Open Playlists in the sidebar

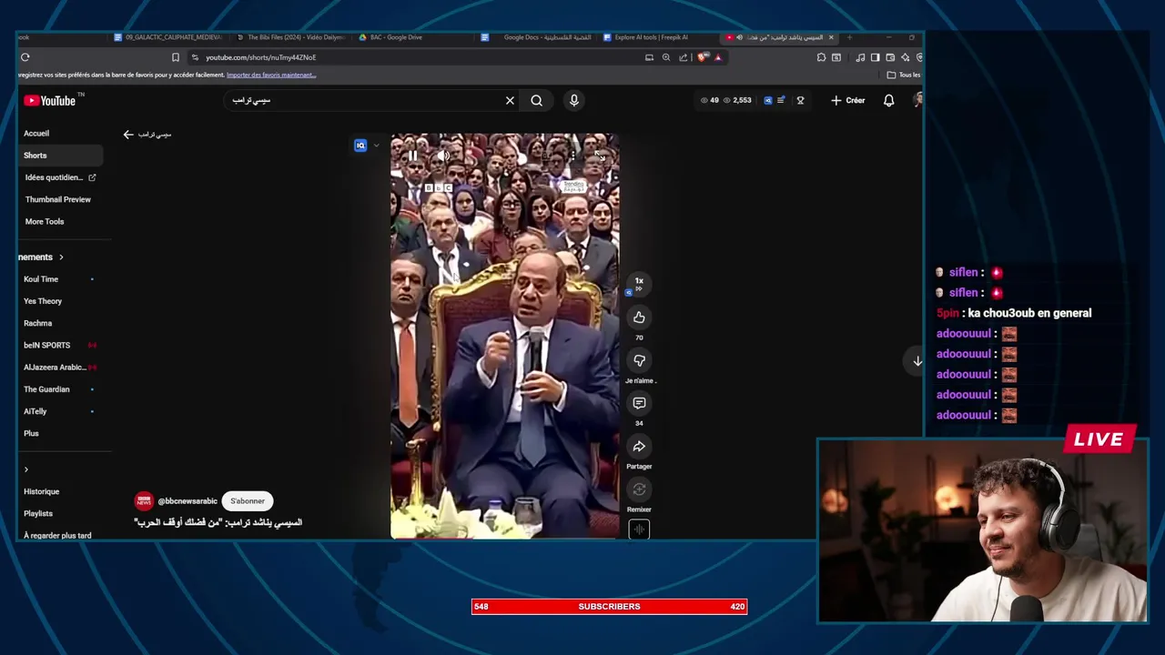pos(38,513)
